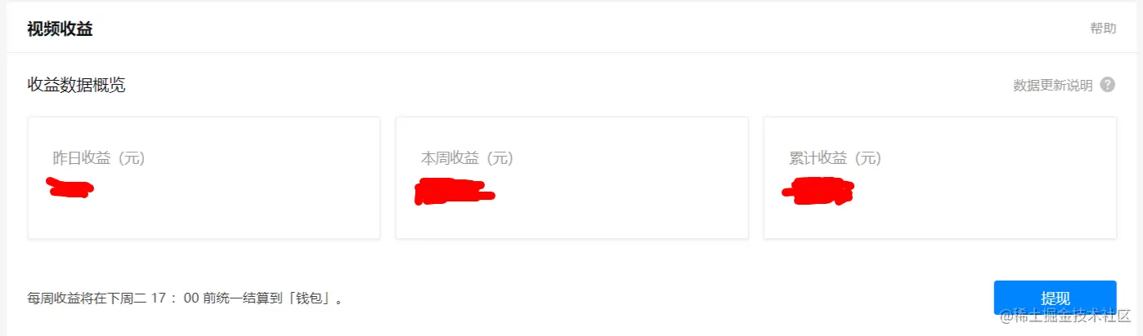Click the 昨日收益（元） label text
This screenshot has width=1143, height=336.
pyautogui.click(x=99, y=158)
